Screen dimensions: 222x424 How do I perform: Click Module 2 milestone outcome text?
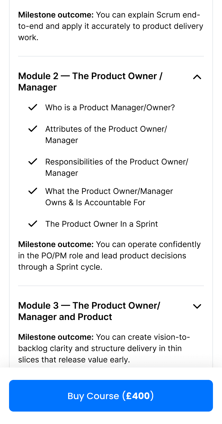point(110,255)
